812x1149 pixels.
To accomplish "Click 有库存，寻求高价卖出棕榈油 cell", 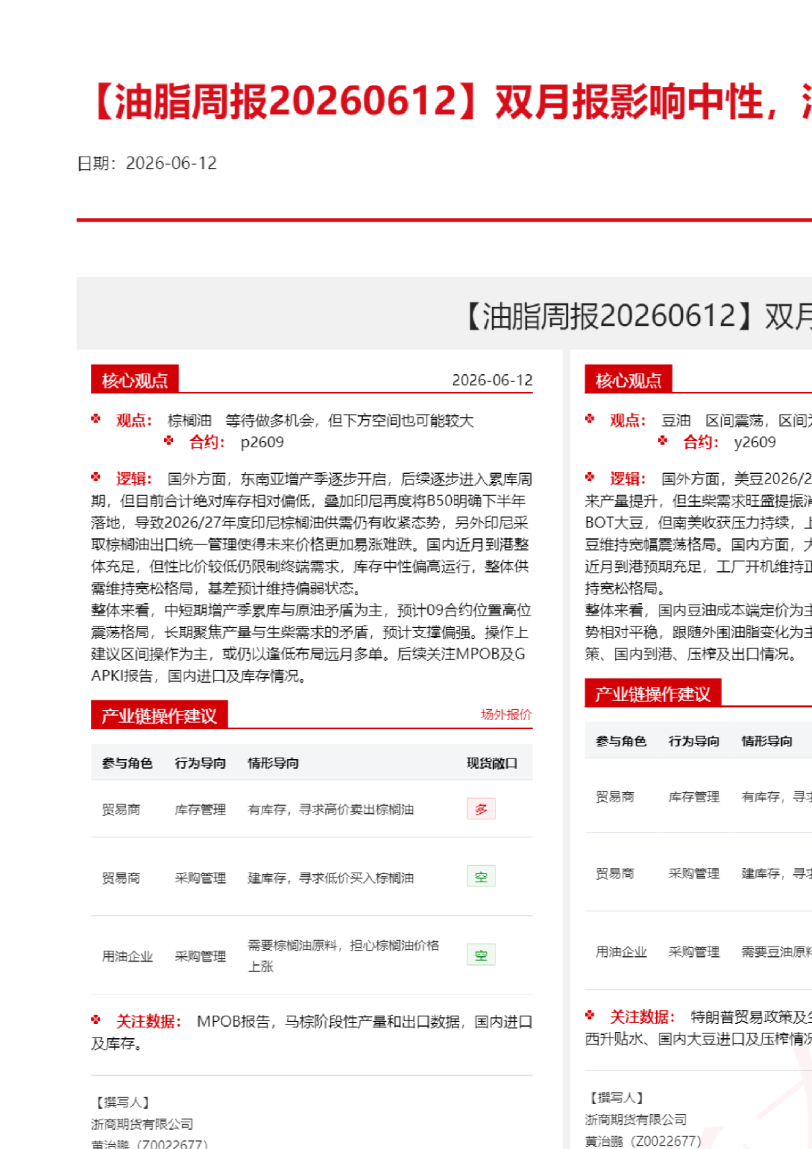I will click(331, 810).
